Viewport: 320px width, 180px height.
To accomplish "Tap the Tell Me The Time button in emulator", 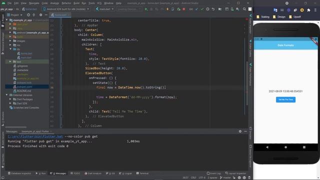I will click(x=285, y=99).
